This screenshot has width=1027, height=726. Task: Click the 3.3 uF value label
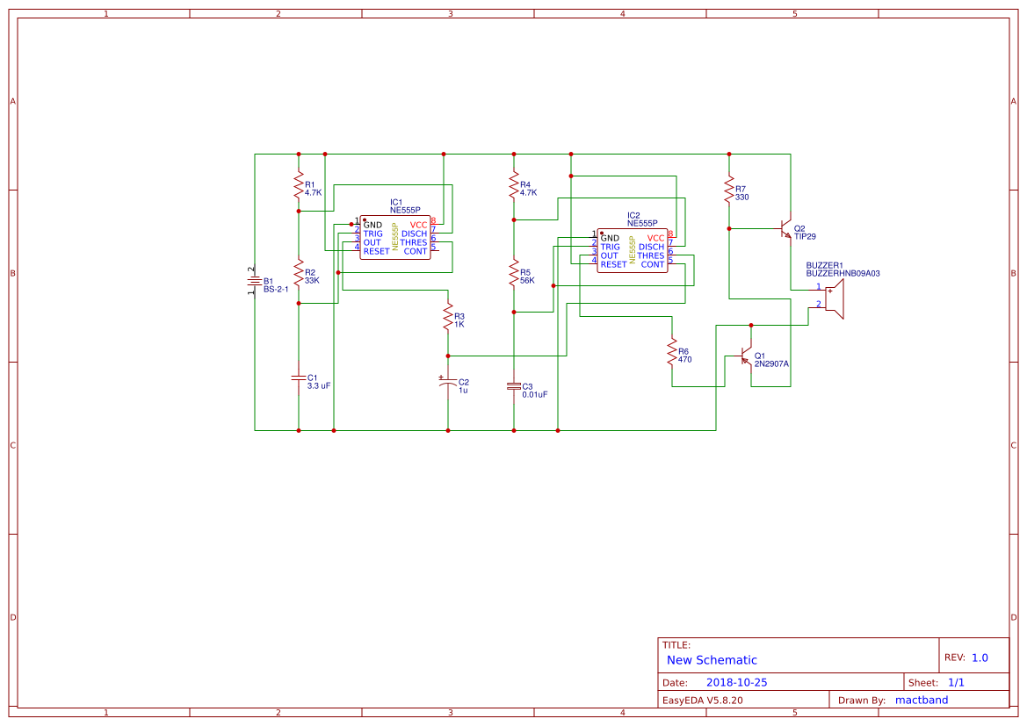[318, 386]
